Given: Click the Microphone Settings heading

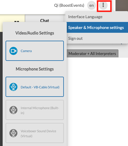Looking at the screenshot, I should pos(35,69).
